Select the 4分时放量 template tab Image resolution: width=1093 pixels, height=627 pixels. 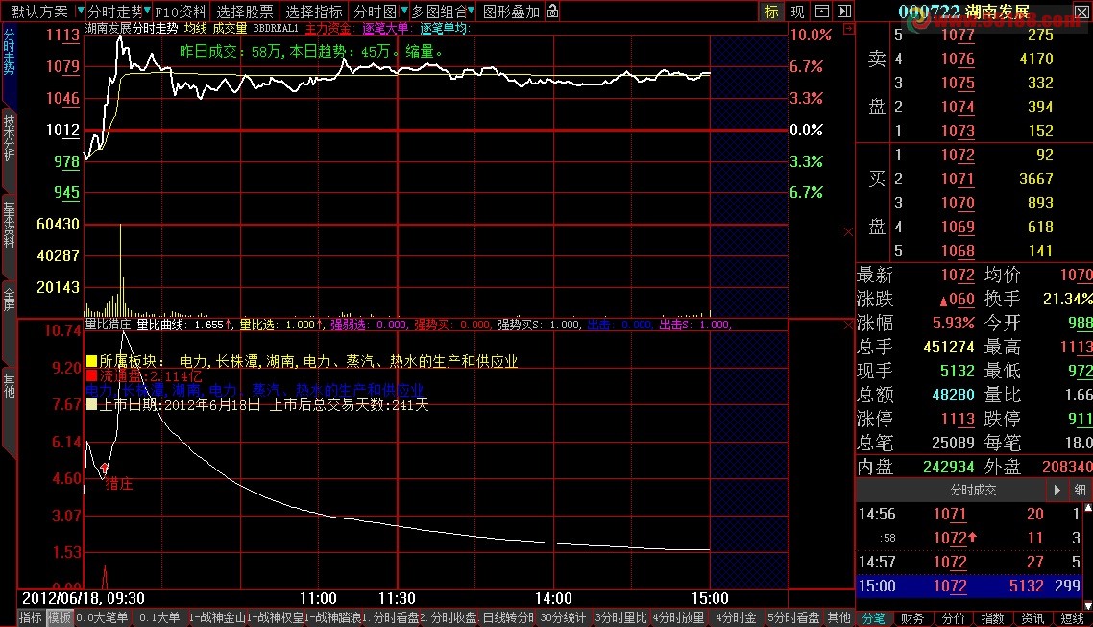tap(678, 617)
